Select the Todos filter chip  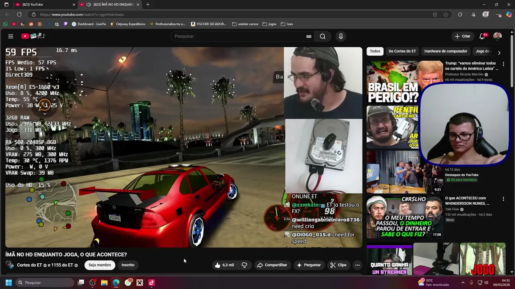[x=375, y=51]
